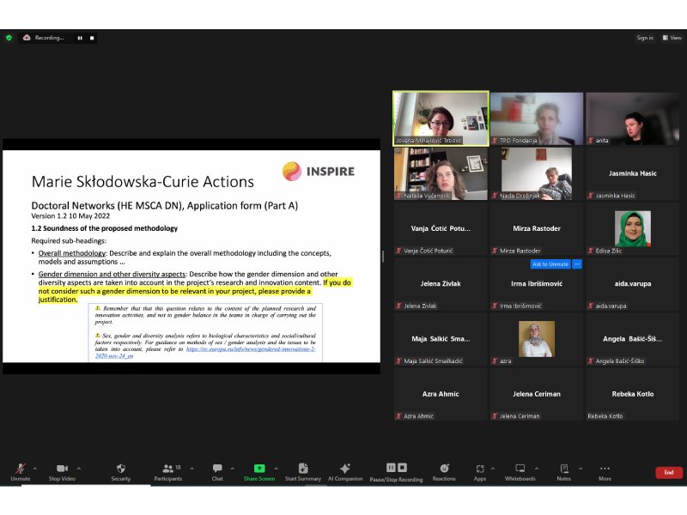
Task: Click the green Share Screen icon
Action: (259, 469)
